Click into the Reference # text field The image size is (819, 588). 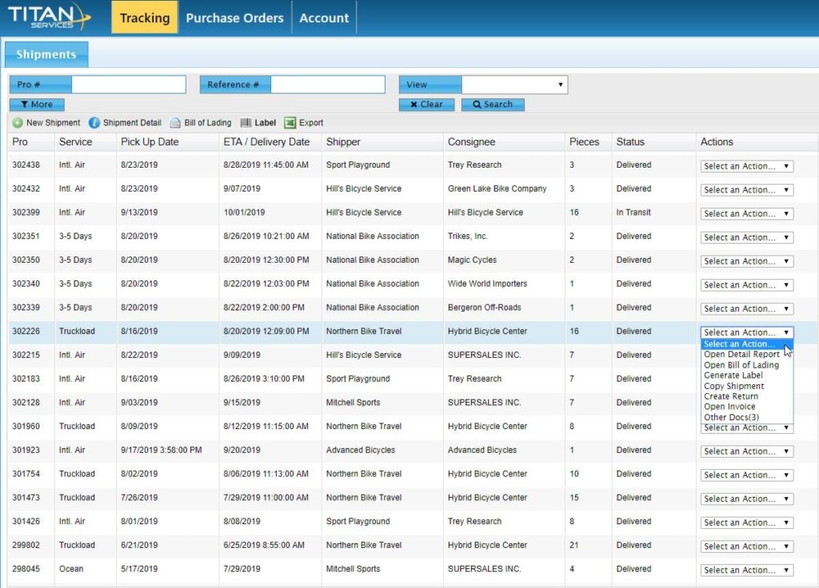click(x=327, y=85)
